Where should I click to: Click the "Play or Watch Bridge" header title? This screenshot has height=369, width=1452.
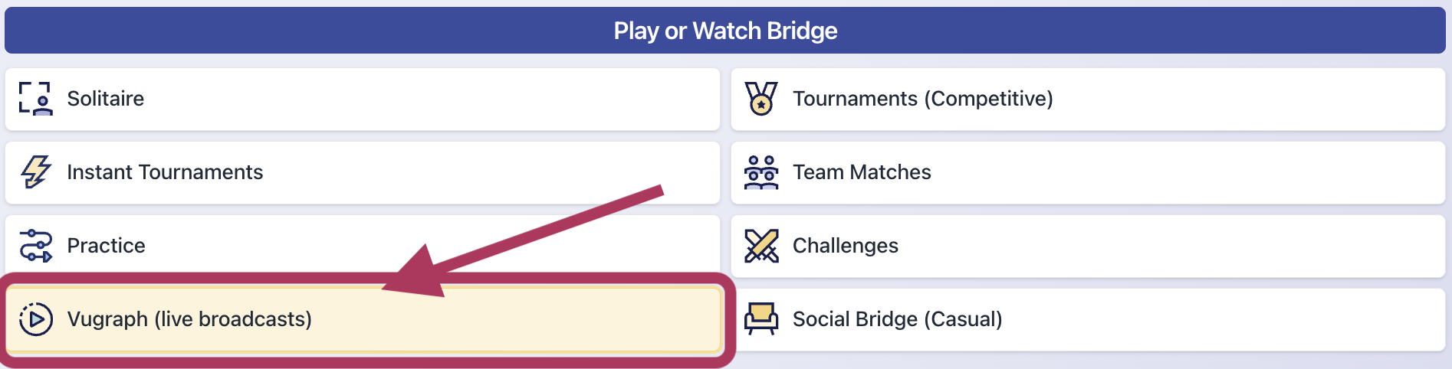point(725,31)
